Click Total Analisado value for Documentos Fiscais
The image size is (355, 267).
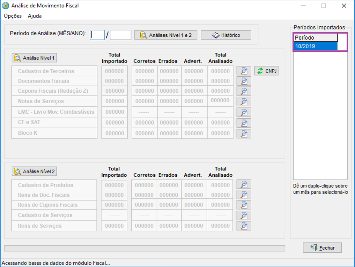[220, 81]
